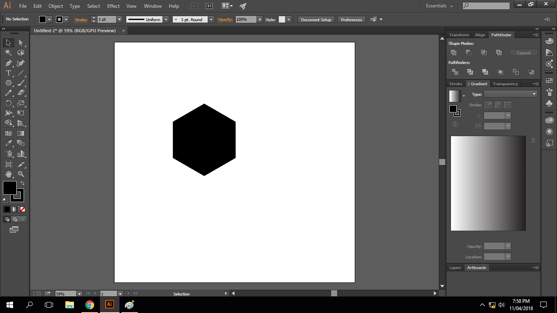Click the gradient preview swatch
Screen dimensions: 557x313
(455, 96)
